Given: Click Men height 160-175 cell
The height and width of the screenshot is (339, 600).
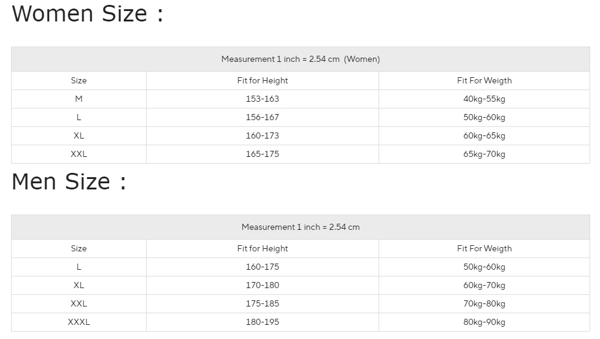Looking at the screenshot, I should tap(262, 267).
